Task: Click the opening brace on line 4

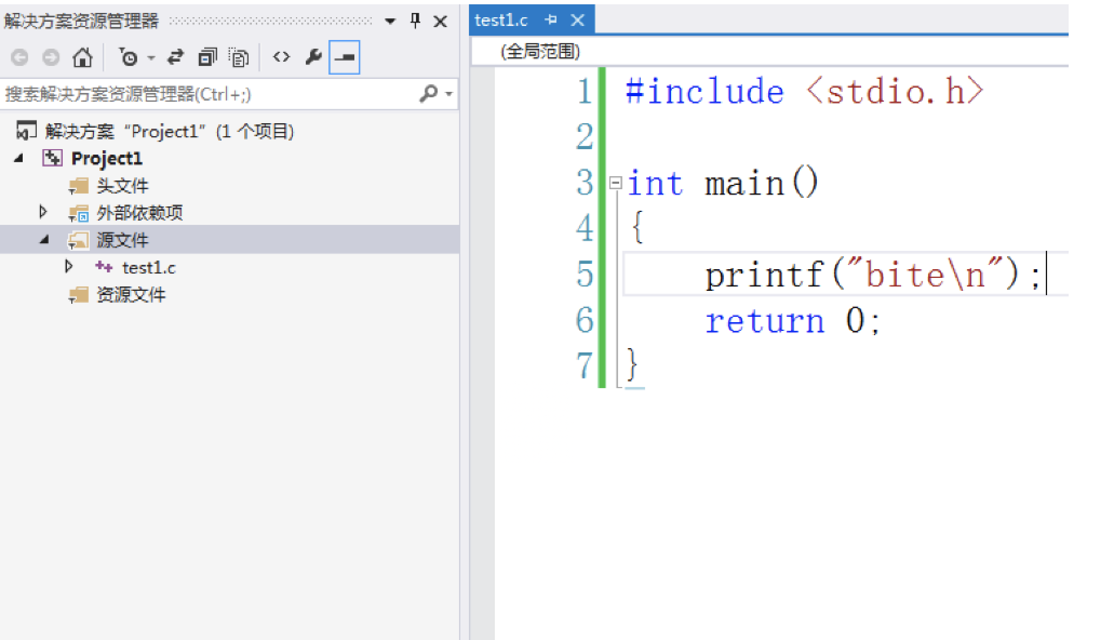Action: click(637, 227)
